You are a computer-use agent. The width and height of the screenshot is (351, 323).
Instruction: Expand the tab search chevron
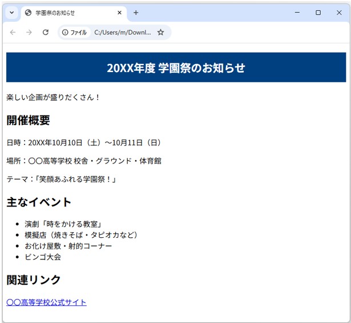[12, 13]
